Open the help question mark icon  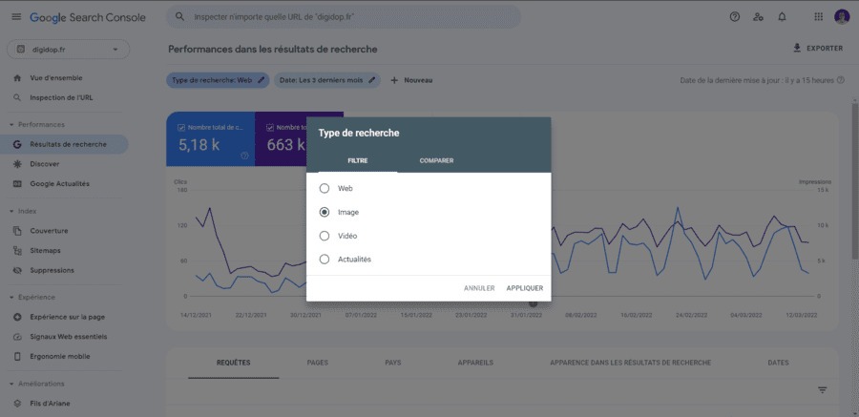pos(735,17)
